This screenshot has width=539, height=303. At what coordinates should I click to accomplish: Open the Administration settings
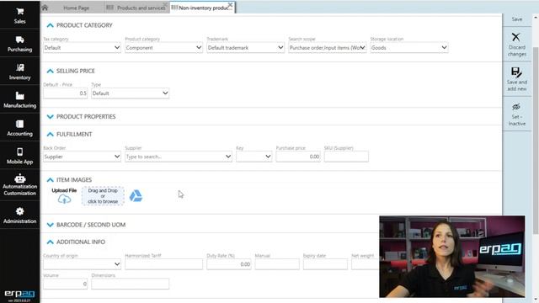[x=19, y=215]
